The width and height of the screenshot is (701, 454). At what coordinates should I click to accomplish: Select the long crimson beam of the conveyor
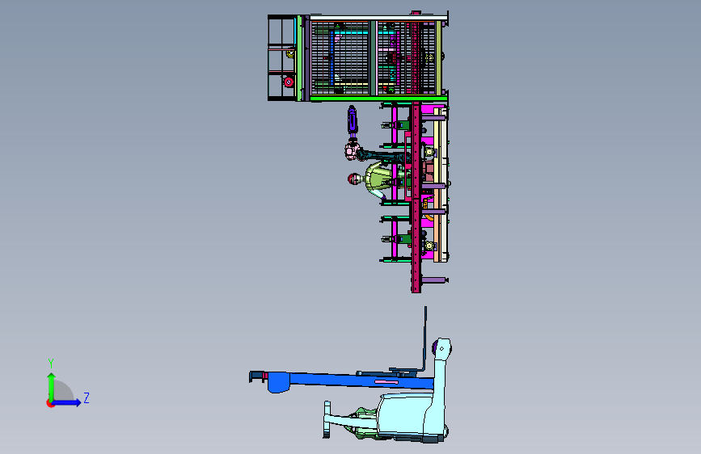coord(416,196)
